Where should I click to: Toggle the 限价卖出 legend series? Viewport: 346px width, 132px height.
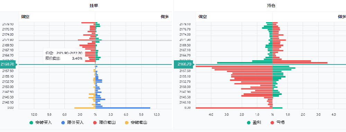pos(104,123)
